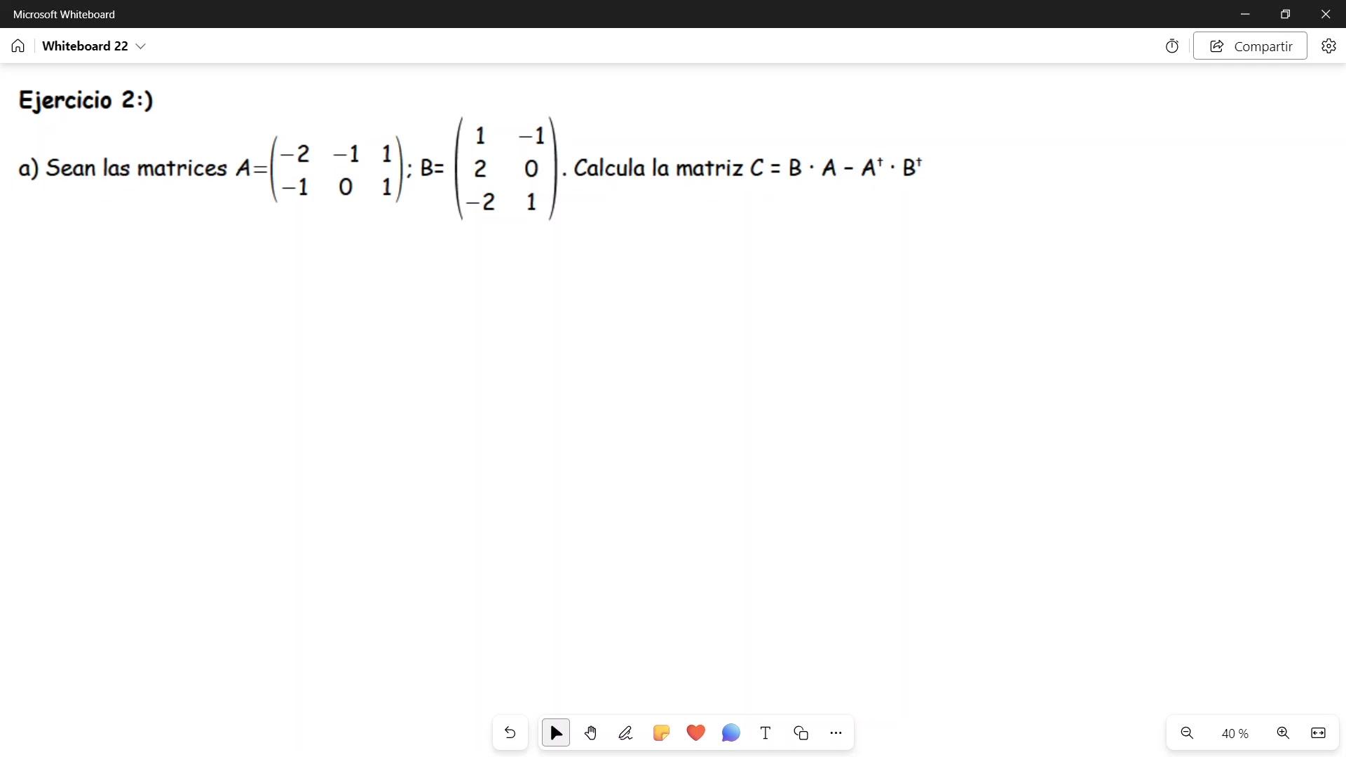Click the Compartir share button
1346x757 pixels.
pyautogui.click(x=1250, y=46)
